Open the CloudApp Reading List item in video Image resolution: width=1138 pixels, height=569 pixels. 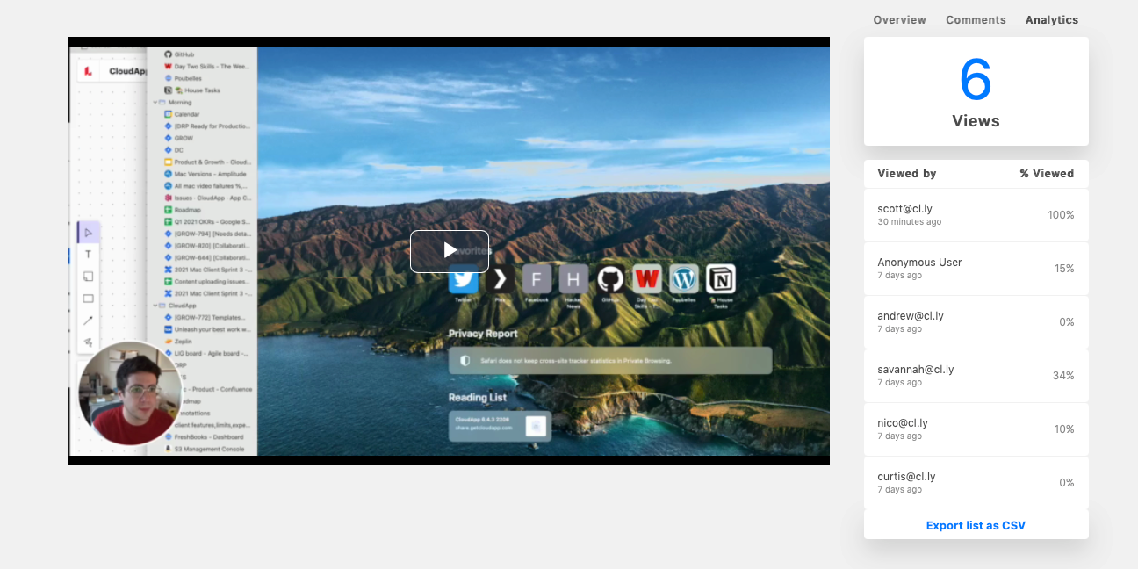click(501, 425)
